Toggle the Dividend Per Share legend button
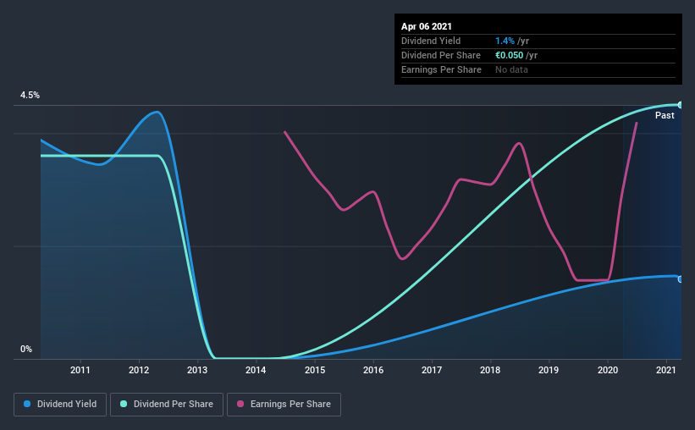Image resolution: width=695 pixels, height=430 pixels. 167,405
